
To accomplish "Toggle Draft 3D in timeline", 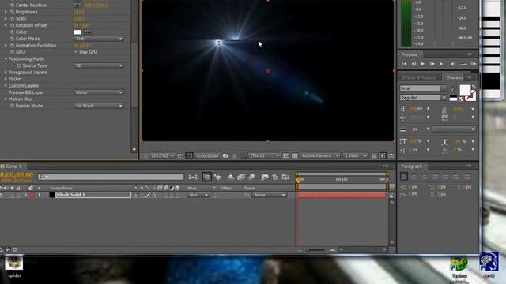I will pos(217,177).
